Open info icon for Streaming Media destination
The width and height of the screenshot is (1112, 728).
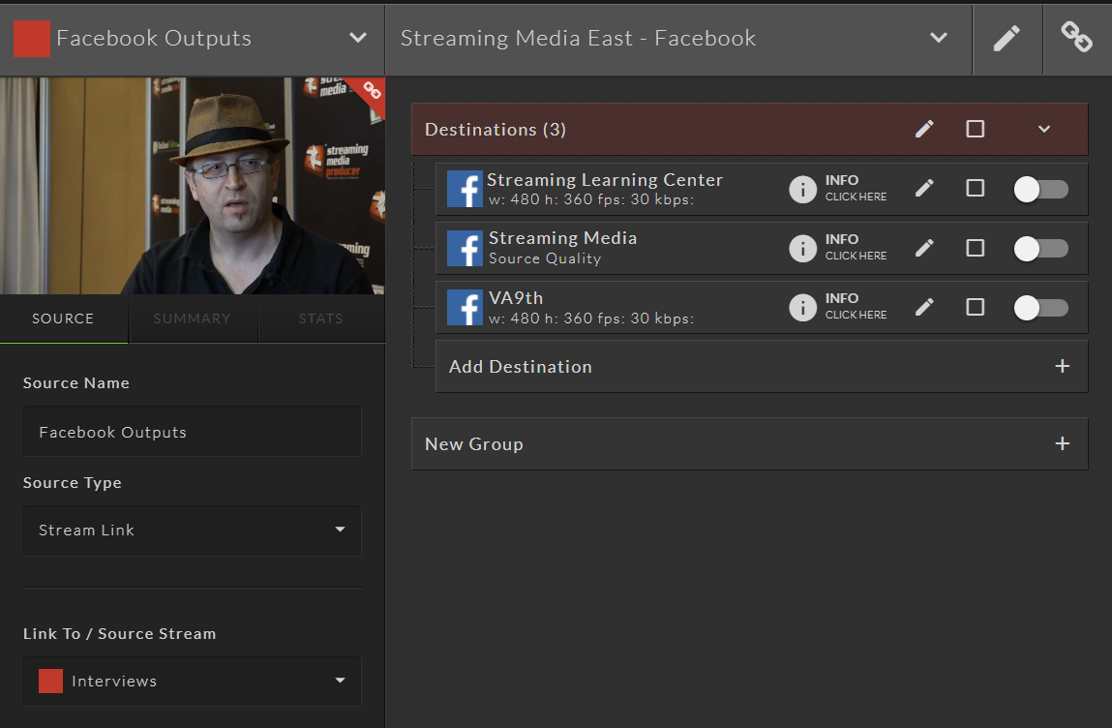[803, 249]
